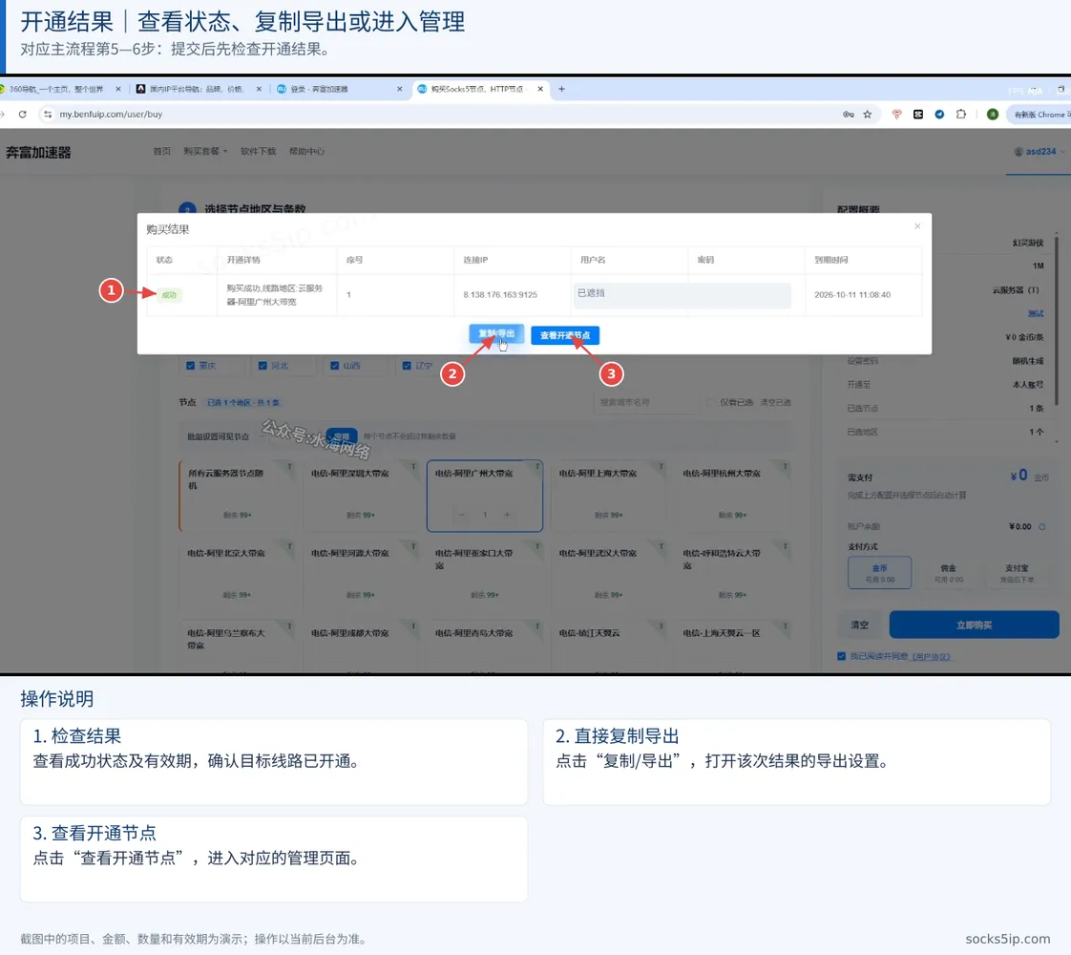Toggle the 河北 region checkbox
Screen dimensions: 1071x955
click(x=262, y=366)
